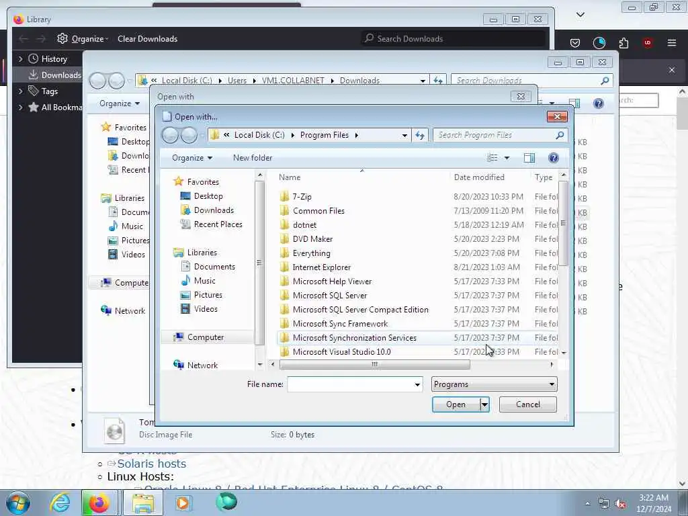Click the Open button

[456, 404]
